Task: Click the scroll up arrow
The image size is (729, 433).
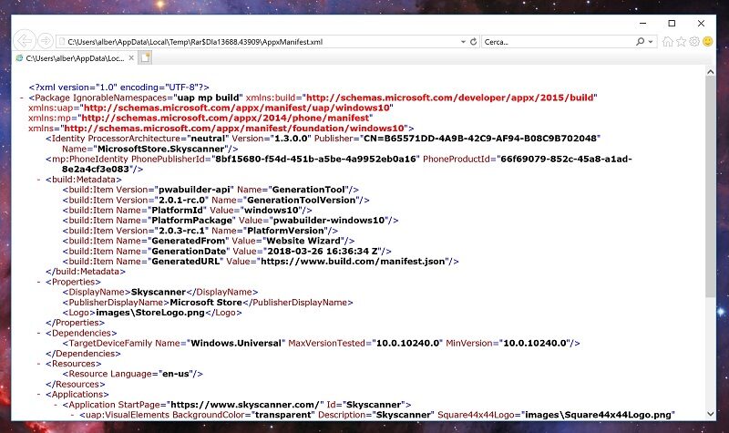Action: tap(711, 72)
